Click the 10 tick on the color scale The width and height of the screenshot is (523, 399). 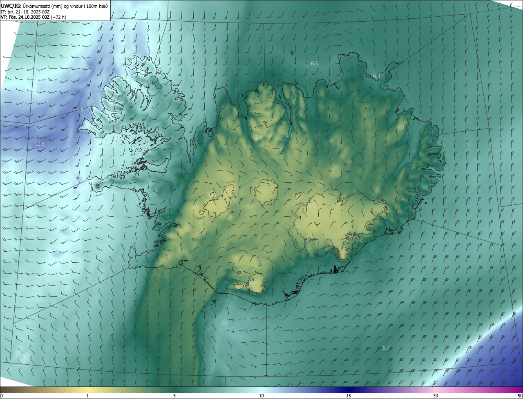click(x=261, y=396)
